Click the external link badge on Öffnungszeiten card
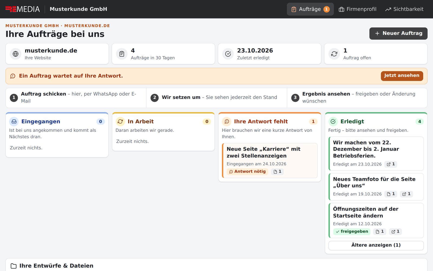The height and width of the screenshot is (271, 433). 395,231
